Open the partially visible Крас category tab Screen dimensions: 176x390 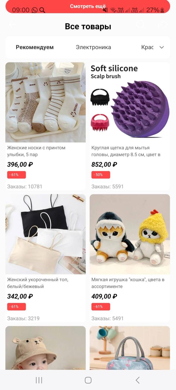[x=147, y=47]
